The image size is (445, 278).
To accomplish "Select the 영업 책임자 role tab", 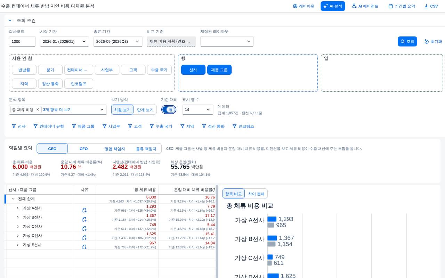I will (x=115, y=148).
